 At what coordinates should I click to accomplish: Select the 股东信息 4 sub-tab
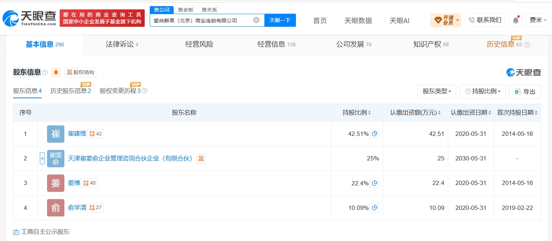27,91
